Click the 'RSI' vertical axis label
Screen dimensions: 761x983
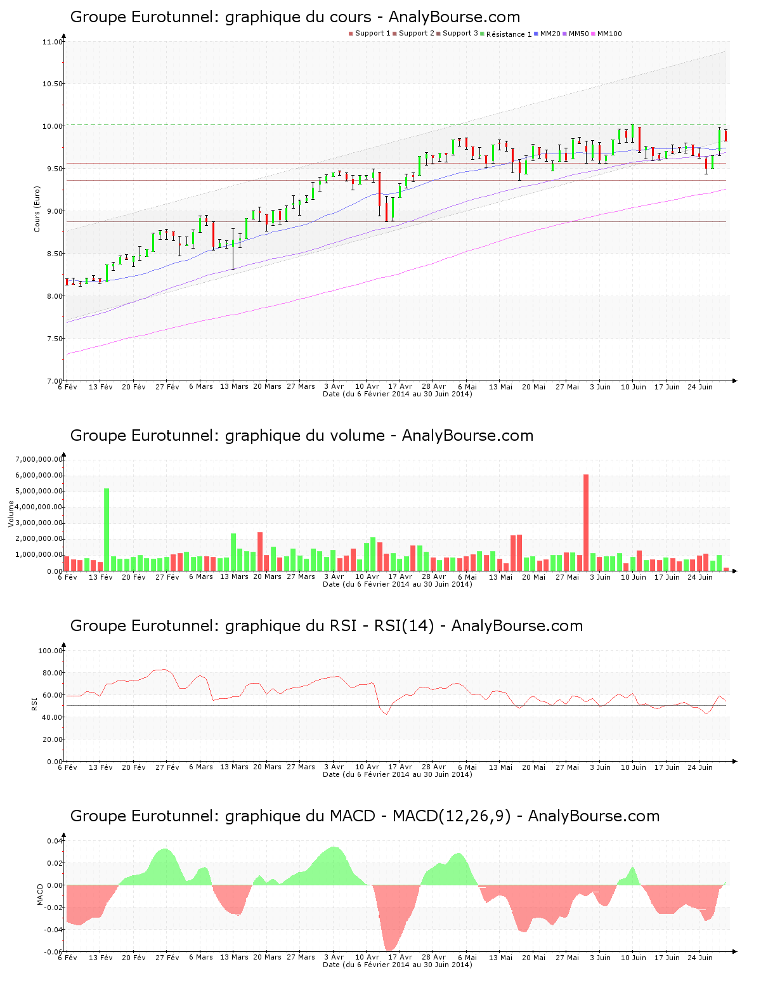click(x=34, y=703)
